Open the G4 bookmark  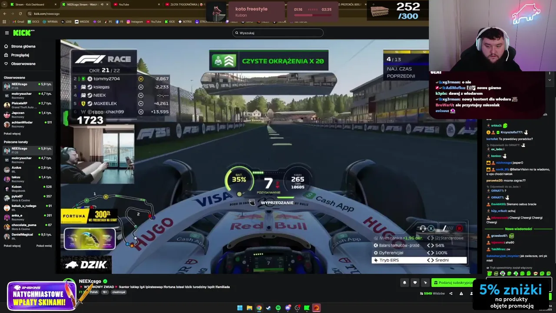97,21
